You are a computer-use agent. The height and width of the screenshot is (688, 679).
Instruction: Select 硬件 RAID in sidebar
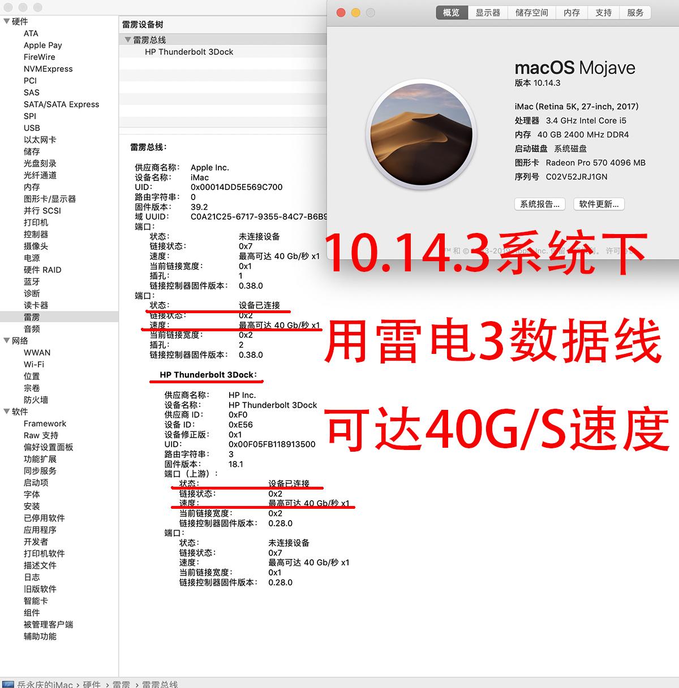[42, 270]
